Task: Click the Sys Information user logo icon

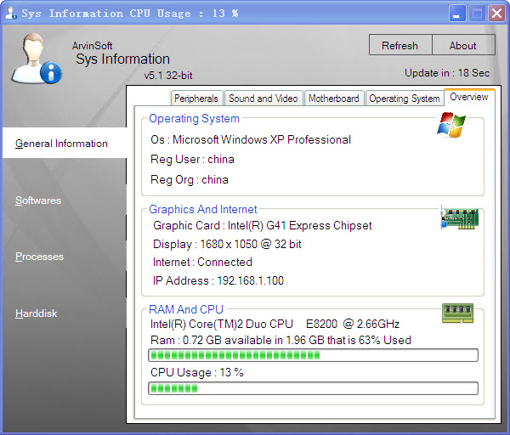Action: tap(37, 59)
